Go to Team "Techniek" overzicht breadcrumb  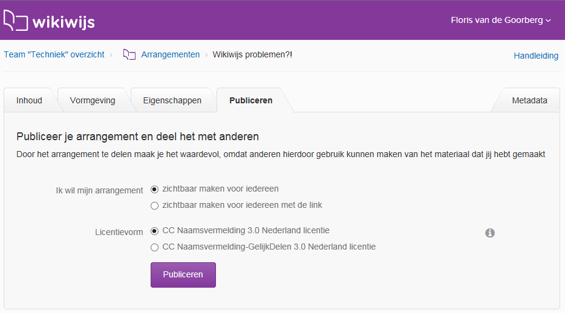pyautogui.click(x=54, y=55)
